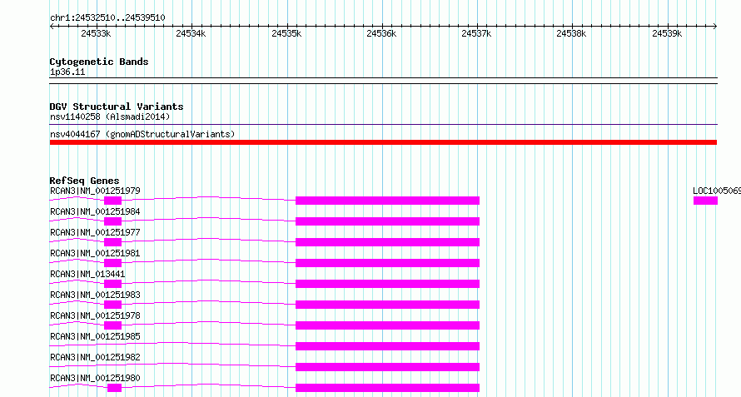
Task: Click the large exon of NM_001251984
Action: pyautogui.click(x=387, y=221)
